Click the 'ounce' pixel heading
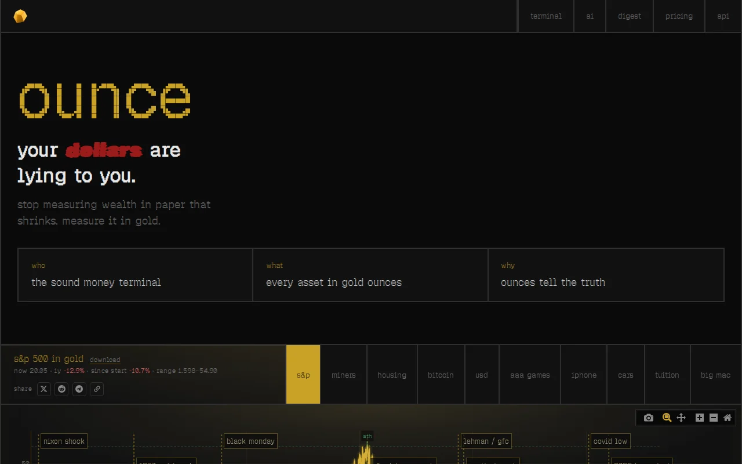 click(105, 100)
